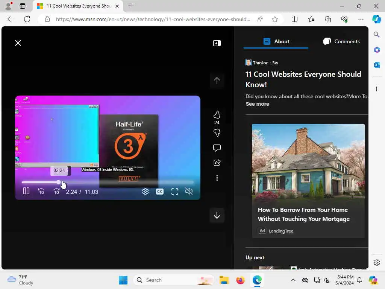Open Browser essentials heart icon
Screen dimensions: 385x289
pos(344,19)
